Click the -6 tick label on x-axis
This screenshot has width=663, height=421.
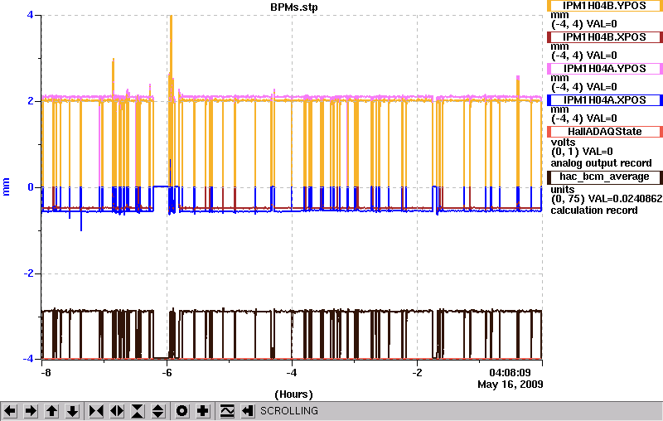pos(167,373)
